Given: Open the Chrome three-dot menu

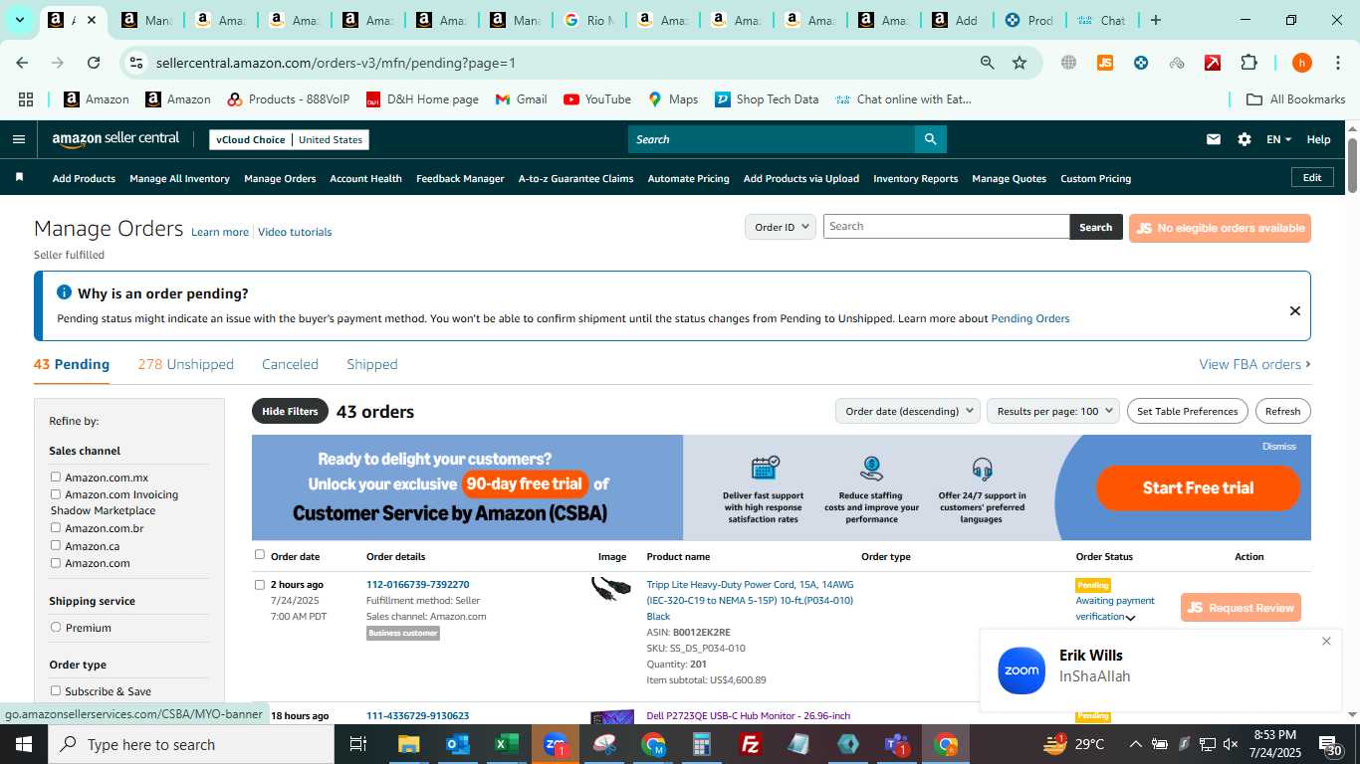Looking at the screenshot, I should click(1337, 63).
